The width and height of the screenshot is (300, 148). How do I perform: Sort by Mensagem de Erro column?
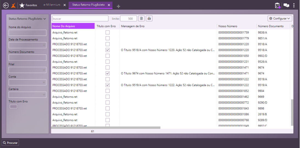168,26
